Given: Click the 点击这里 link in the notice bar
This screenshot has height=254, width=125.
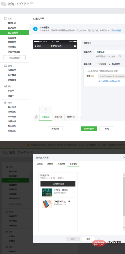Looking at the screenshot, I should pos(117,30).
